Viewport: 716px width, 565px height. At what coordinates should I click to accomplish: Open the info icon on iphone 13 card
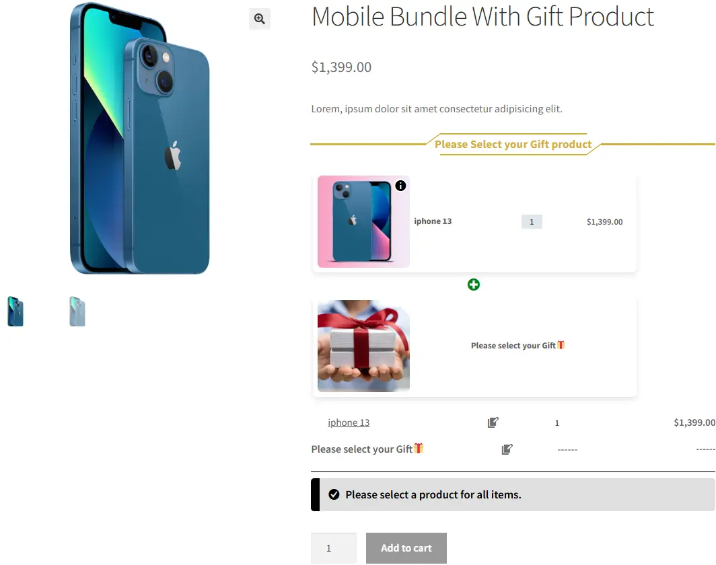pos(400,186)
